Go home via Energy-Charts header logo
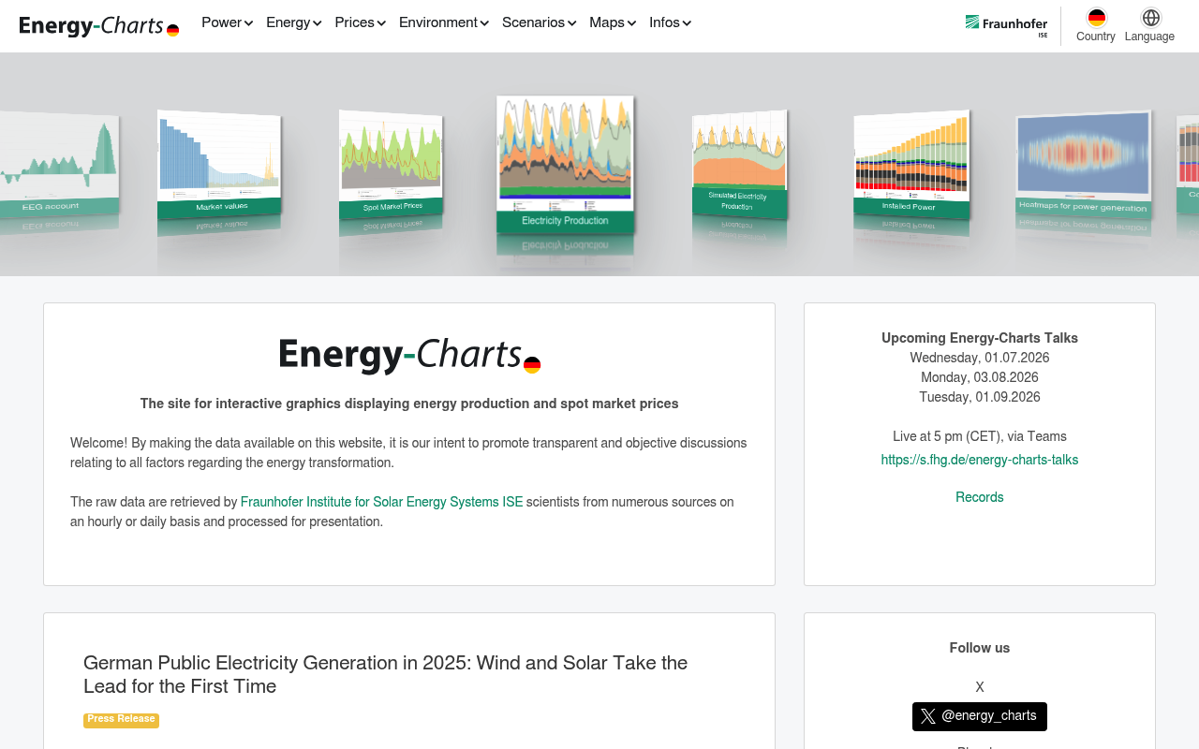Image resolution: width=1199 pixels, height=749 pixels. pyautogui.click(x=99, y=26)
